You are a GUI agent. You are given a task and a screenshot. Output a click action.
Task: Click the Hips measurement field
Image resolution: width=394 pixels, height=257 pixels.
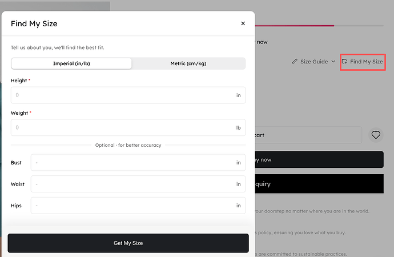coord(138,206)
